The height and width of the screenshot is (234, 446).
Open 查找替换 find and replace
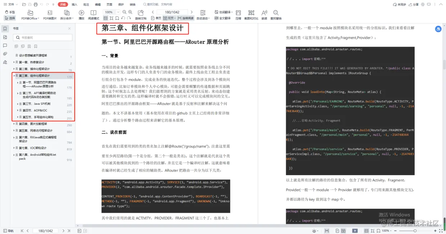coord(276,15)
